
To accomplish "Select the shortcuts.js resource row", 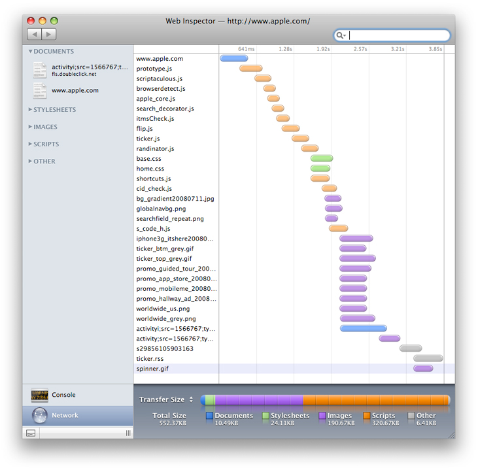I will point(294,178).
